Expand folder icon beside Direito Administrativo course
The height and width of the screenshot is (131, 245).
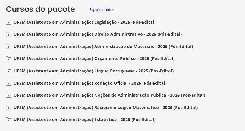(8, 35)
